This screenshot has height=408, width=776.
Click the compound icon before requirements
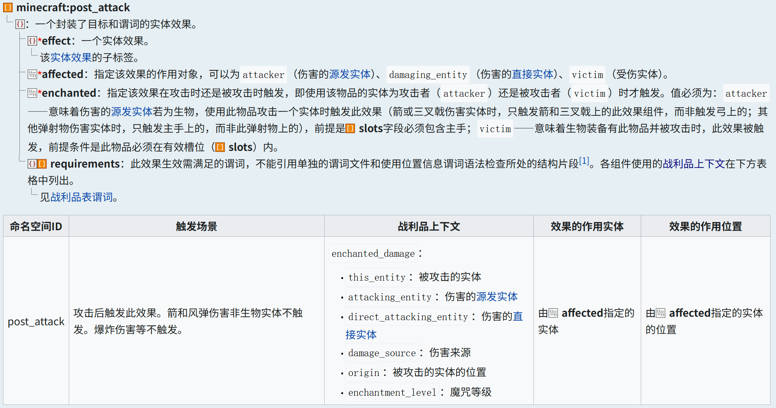pos(32,164)
